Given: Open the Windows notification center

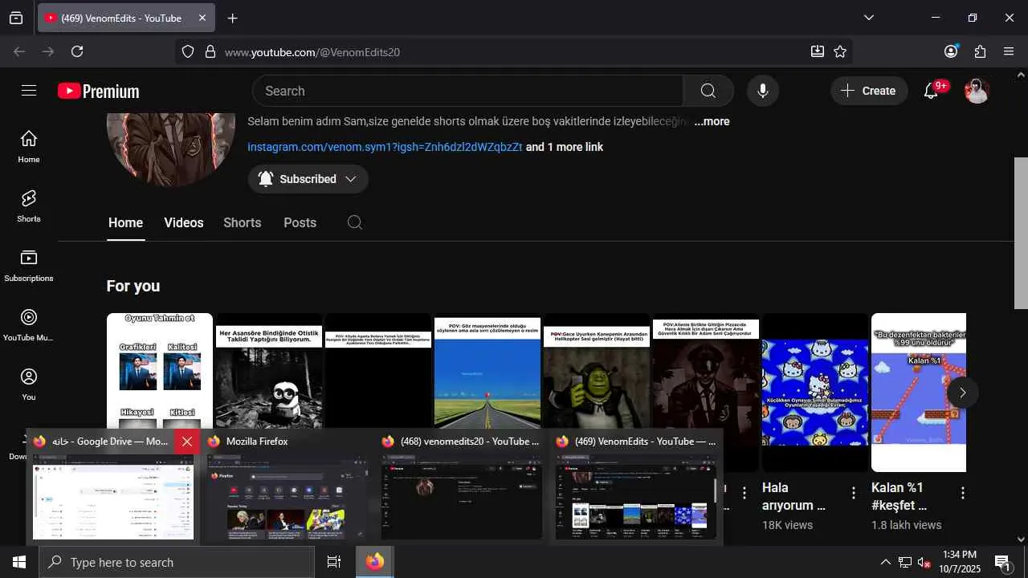Looking at the screenshot, I should point(1002,562).
